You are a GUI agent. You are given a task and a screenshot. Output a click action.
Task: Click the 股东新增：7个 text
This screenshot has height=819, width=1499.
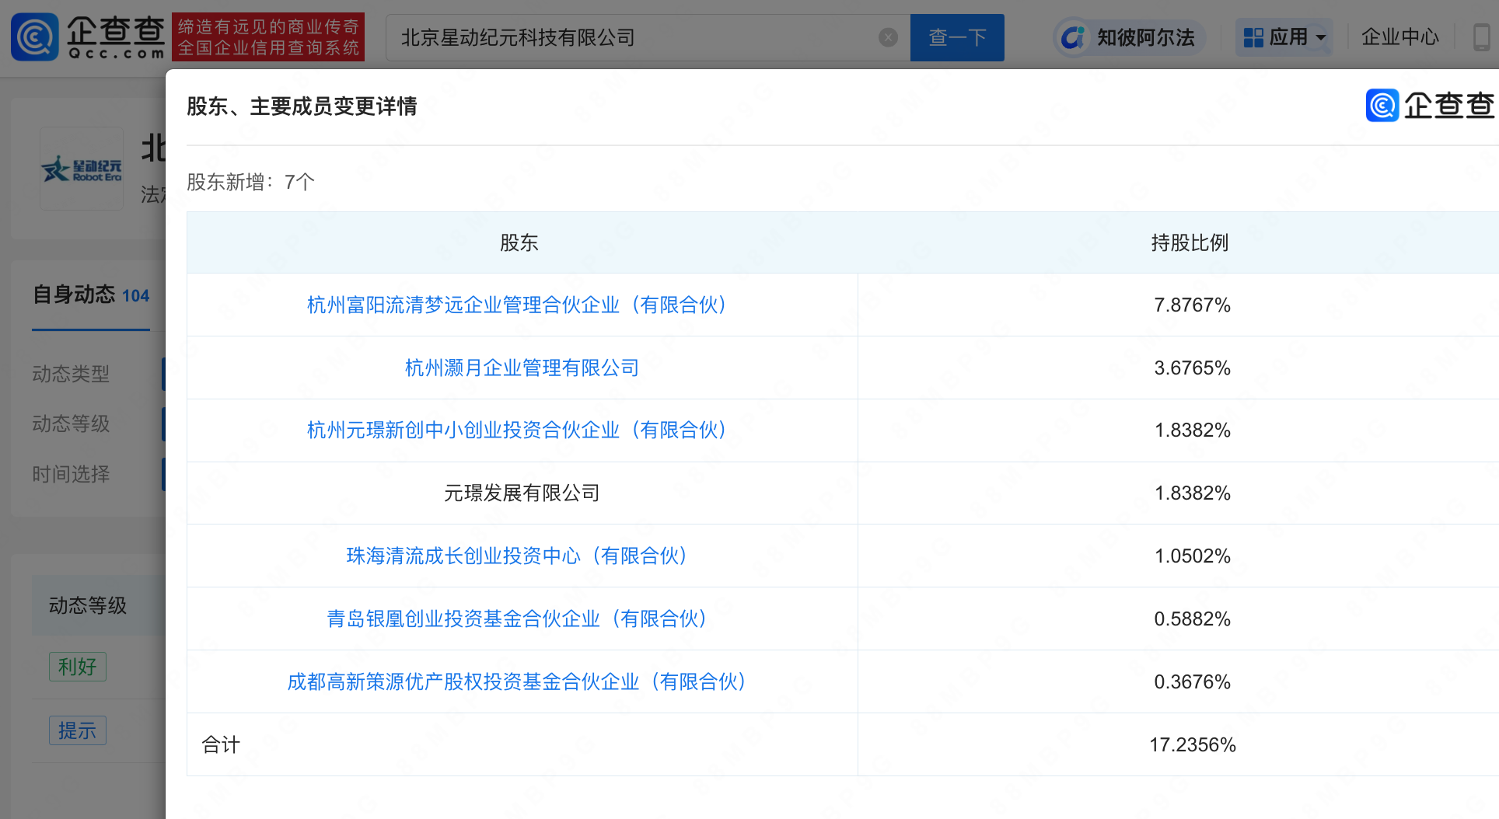coord(250,182)
